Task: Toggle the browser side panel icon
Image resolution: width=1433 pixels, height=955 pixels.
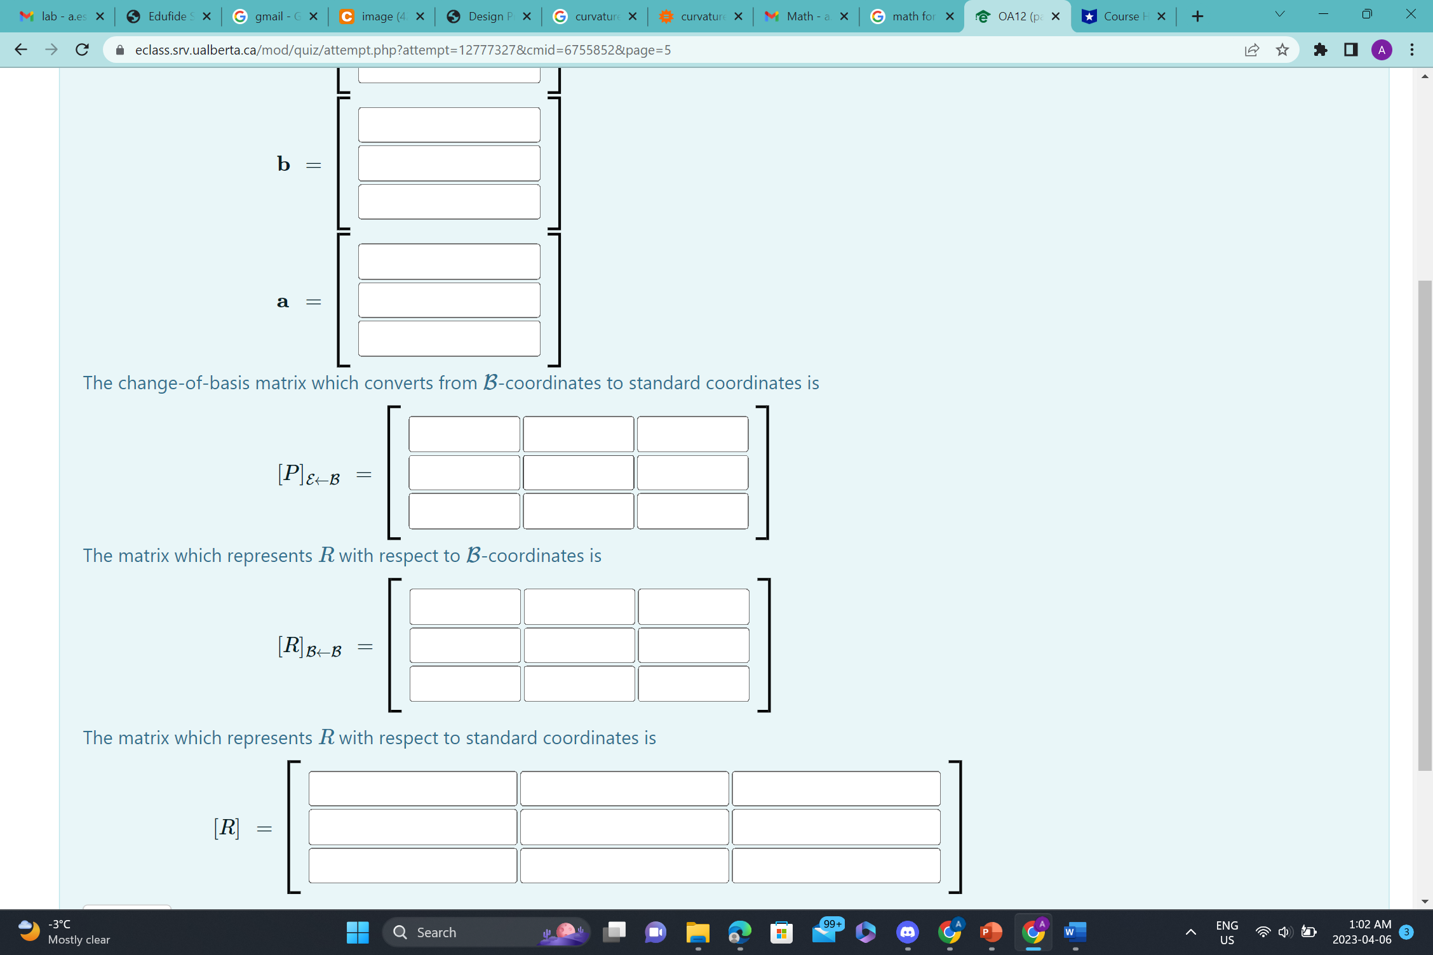Action: (x=1351, y=50)
